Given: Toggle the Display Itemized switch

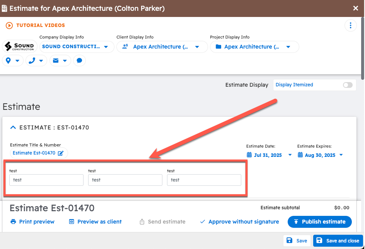Looking at the screenshot, I should (x=348, y=85).
